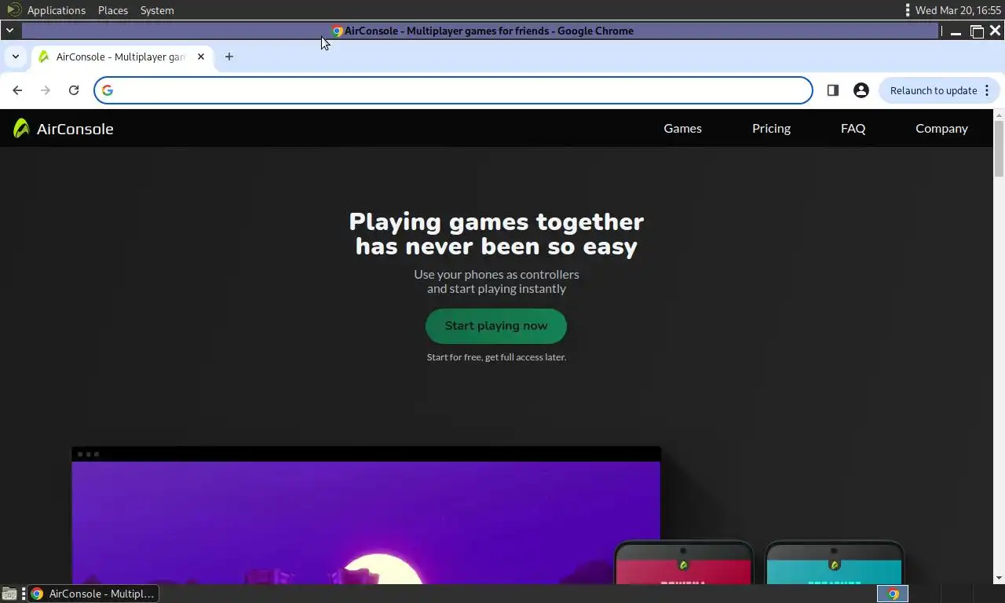Click the Chrome icon in bottom-right workspace switcher

tap(893, 594)
